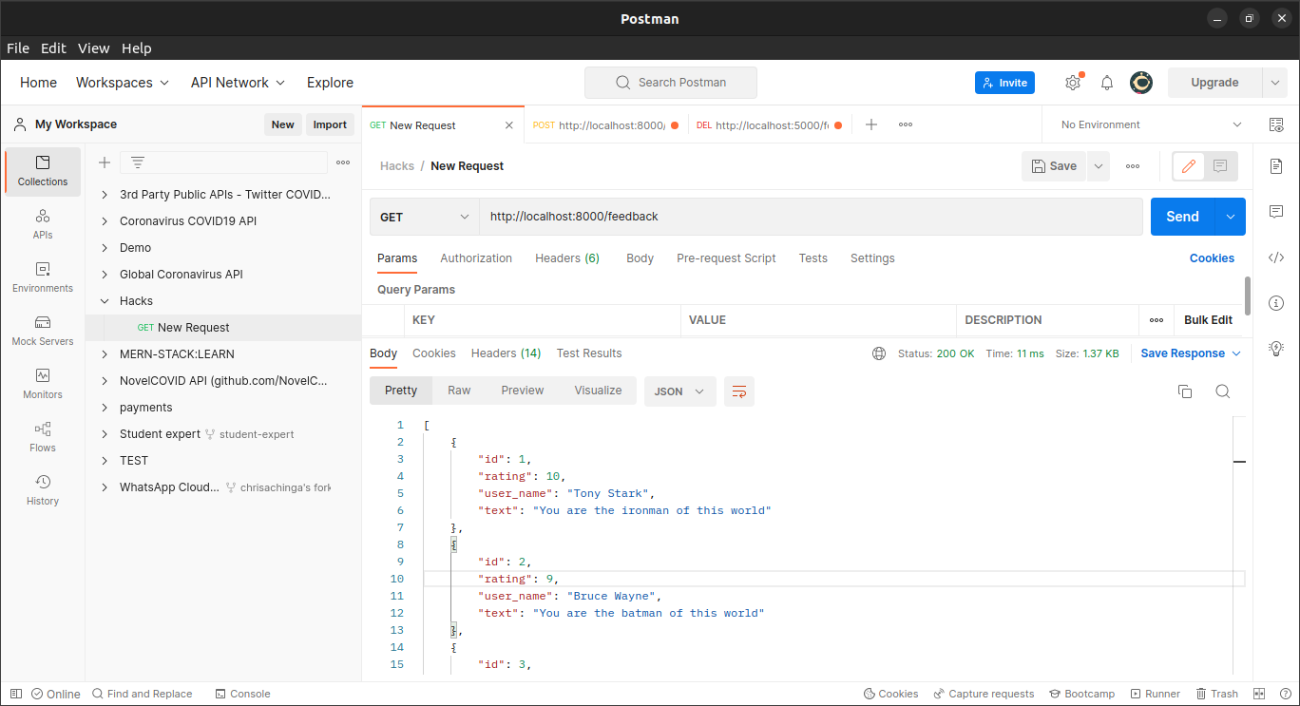This screenshot has height=706, width=1300.
Task: Open the History sidebar panel
Action: click(43, 490)
